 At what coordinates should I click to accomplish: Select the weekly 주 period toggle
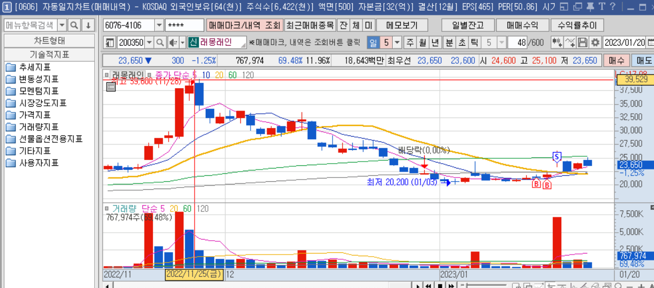[410, 43]
